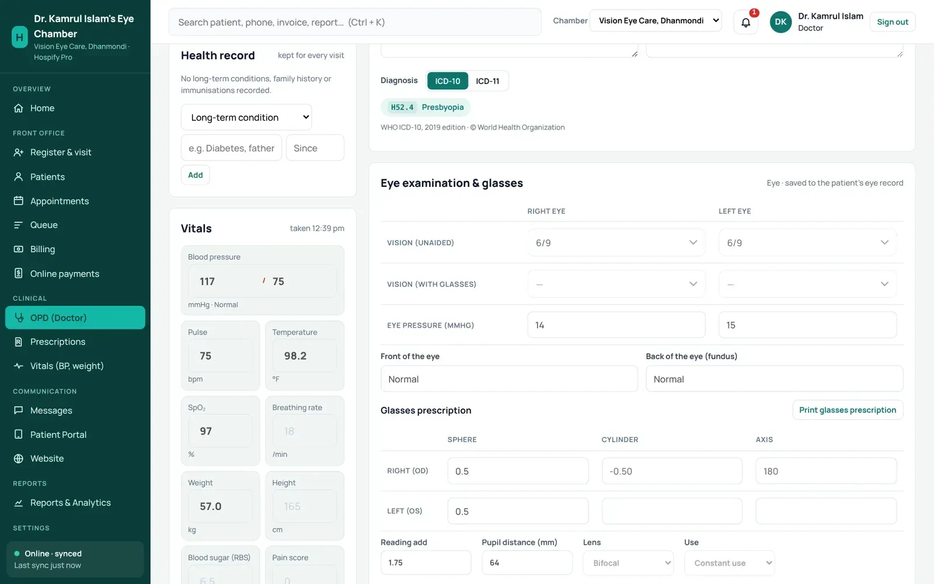
Task: Switch diagnosis coding to ICD-11
Action: click(x=487, y=81)
